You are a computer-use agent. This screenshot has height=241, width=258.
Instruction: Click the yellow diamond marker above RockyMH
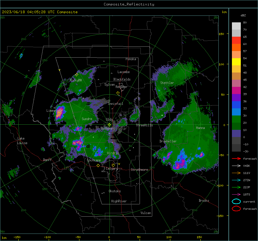pos(77,75)
